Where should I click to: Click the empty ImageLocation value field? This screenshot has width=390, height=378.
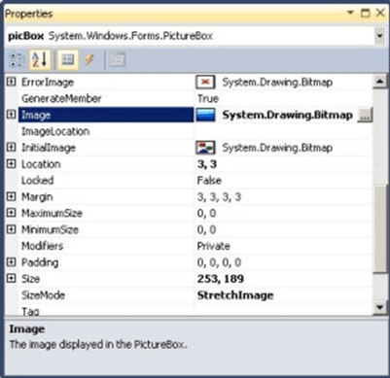coord(283,131)
